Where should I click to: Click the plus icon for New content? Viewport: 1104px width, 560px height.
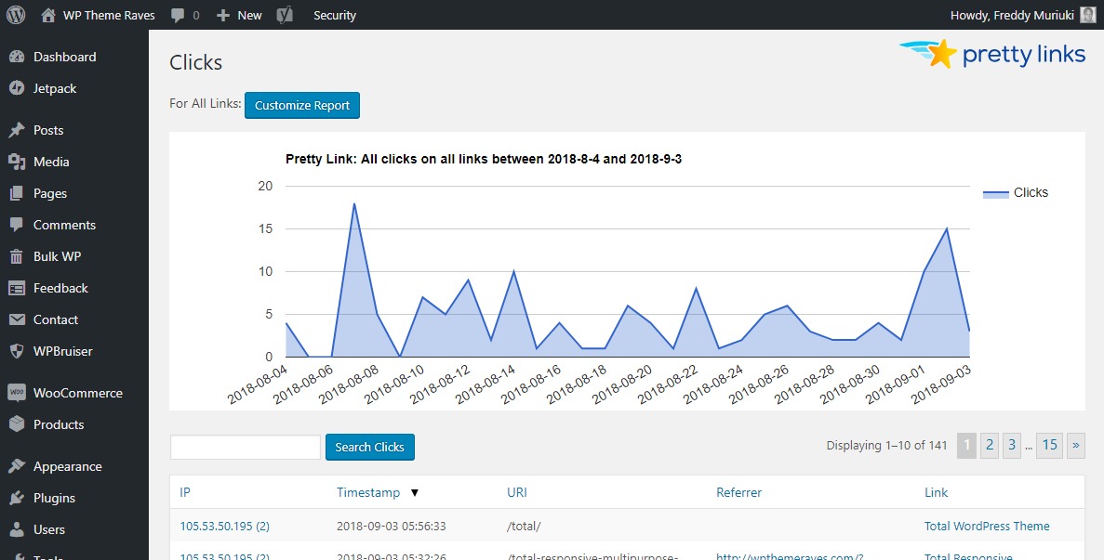pos(223,16)
